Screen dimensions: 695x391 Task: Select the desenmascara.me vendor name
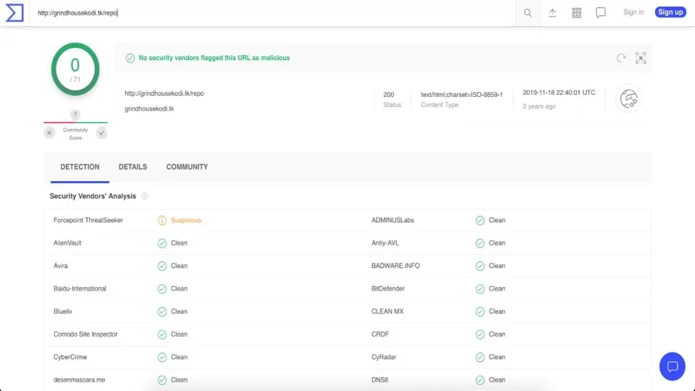coord(79,380)
